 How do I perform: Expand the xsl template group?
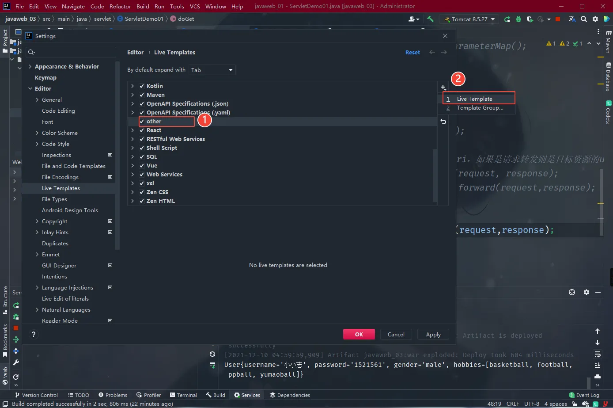pos(132,183)
